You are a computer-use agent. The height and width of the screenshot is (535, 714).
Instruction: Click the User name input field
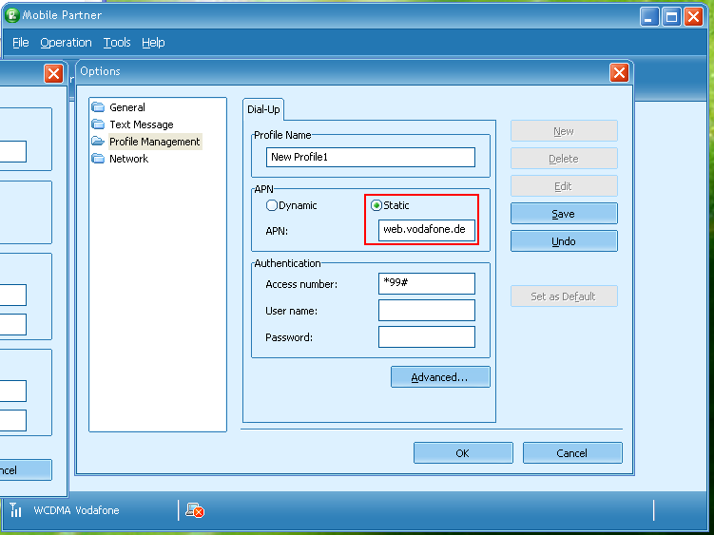[427, 311]
